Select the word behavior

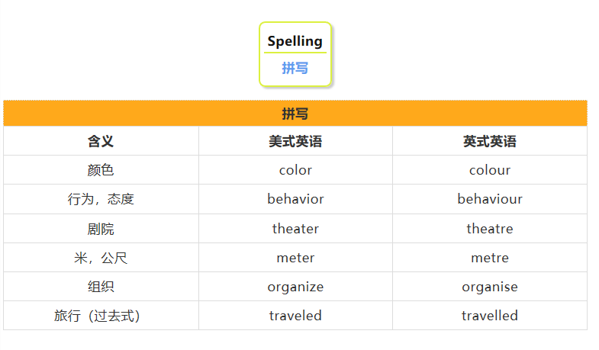(x=295, y=199)
